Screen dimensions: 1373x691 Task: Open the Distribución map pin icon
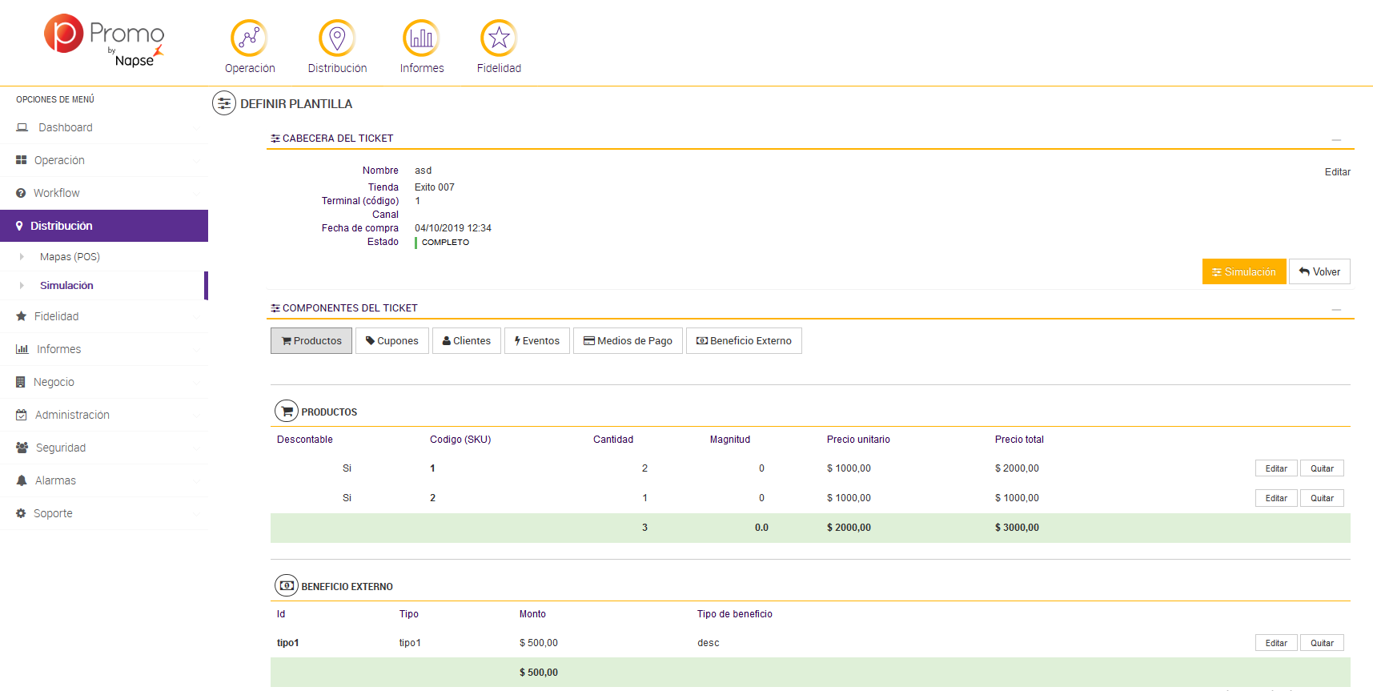[337, 38]
